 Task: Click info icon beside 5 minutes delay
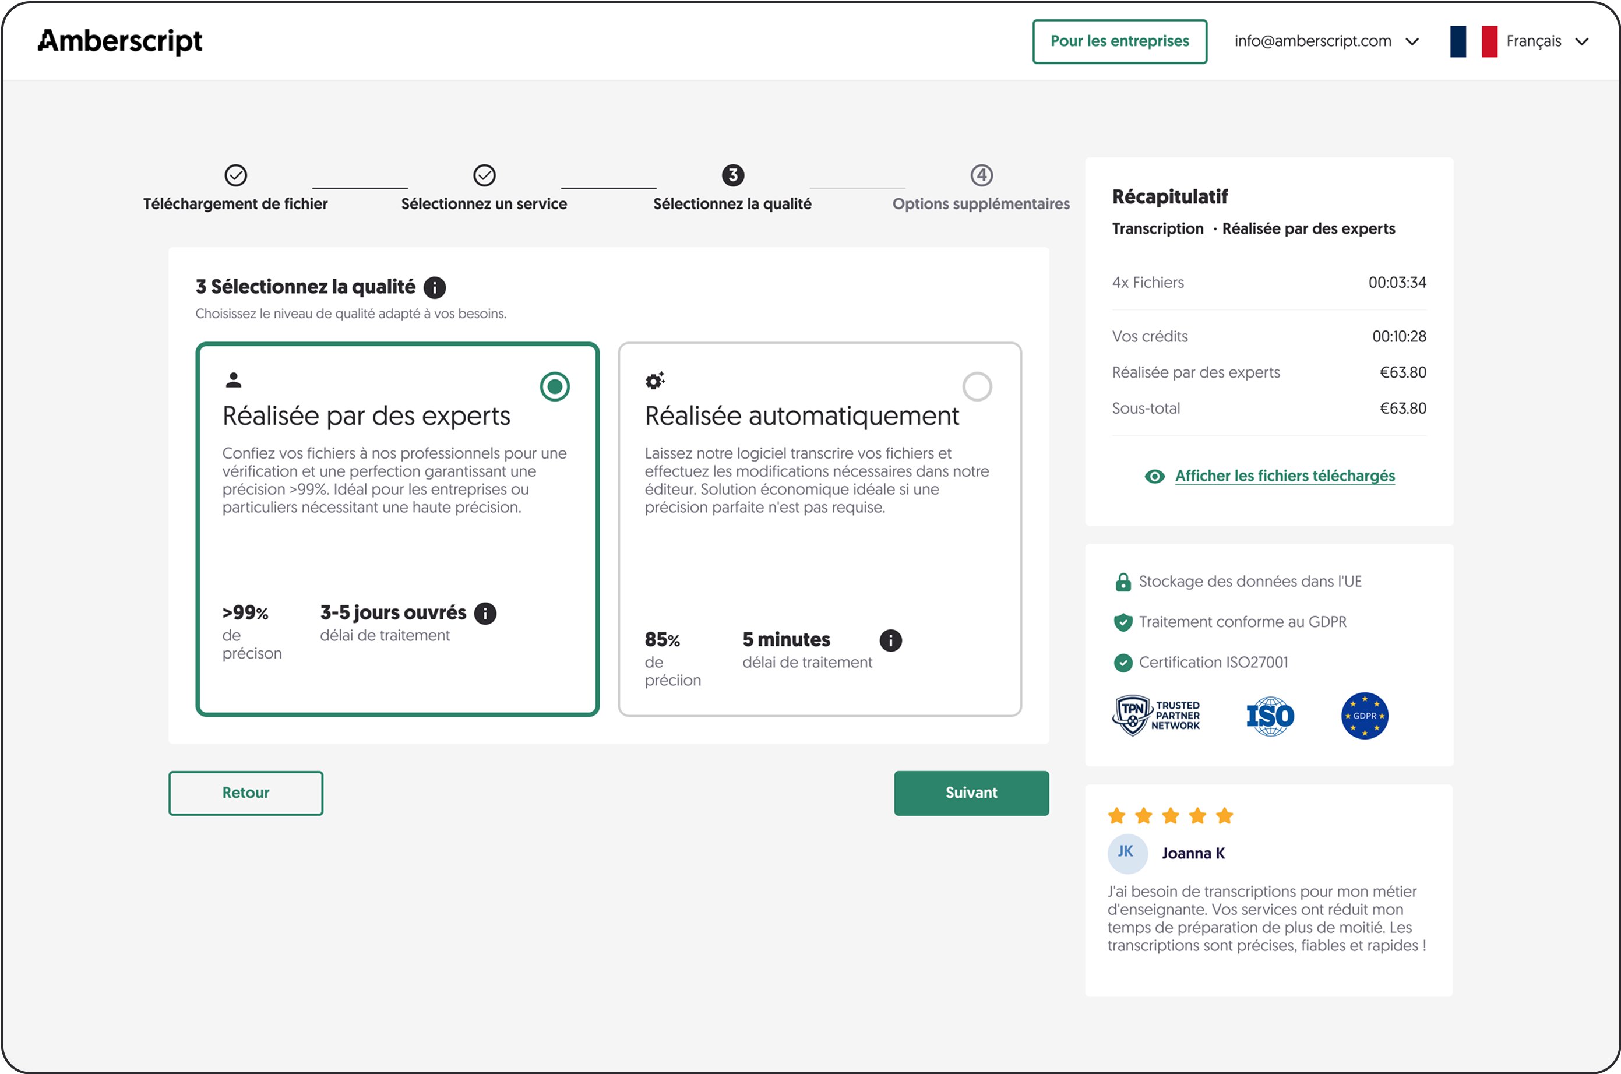[x=890, y=640]
